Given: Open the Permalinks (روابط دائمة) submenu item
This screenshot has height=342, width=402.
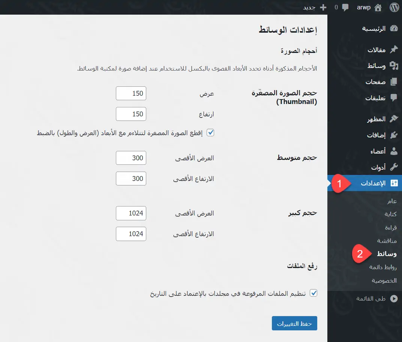Looking at the screenshot, I should click(383, 267).
